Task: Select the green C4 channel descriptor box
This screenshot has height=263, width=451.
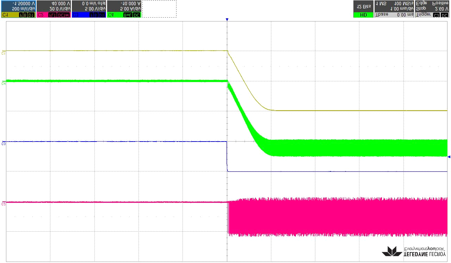Action: click(x=124, y=9)
